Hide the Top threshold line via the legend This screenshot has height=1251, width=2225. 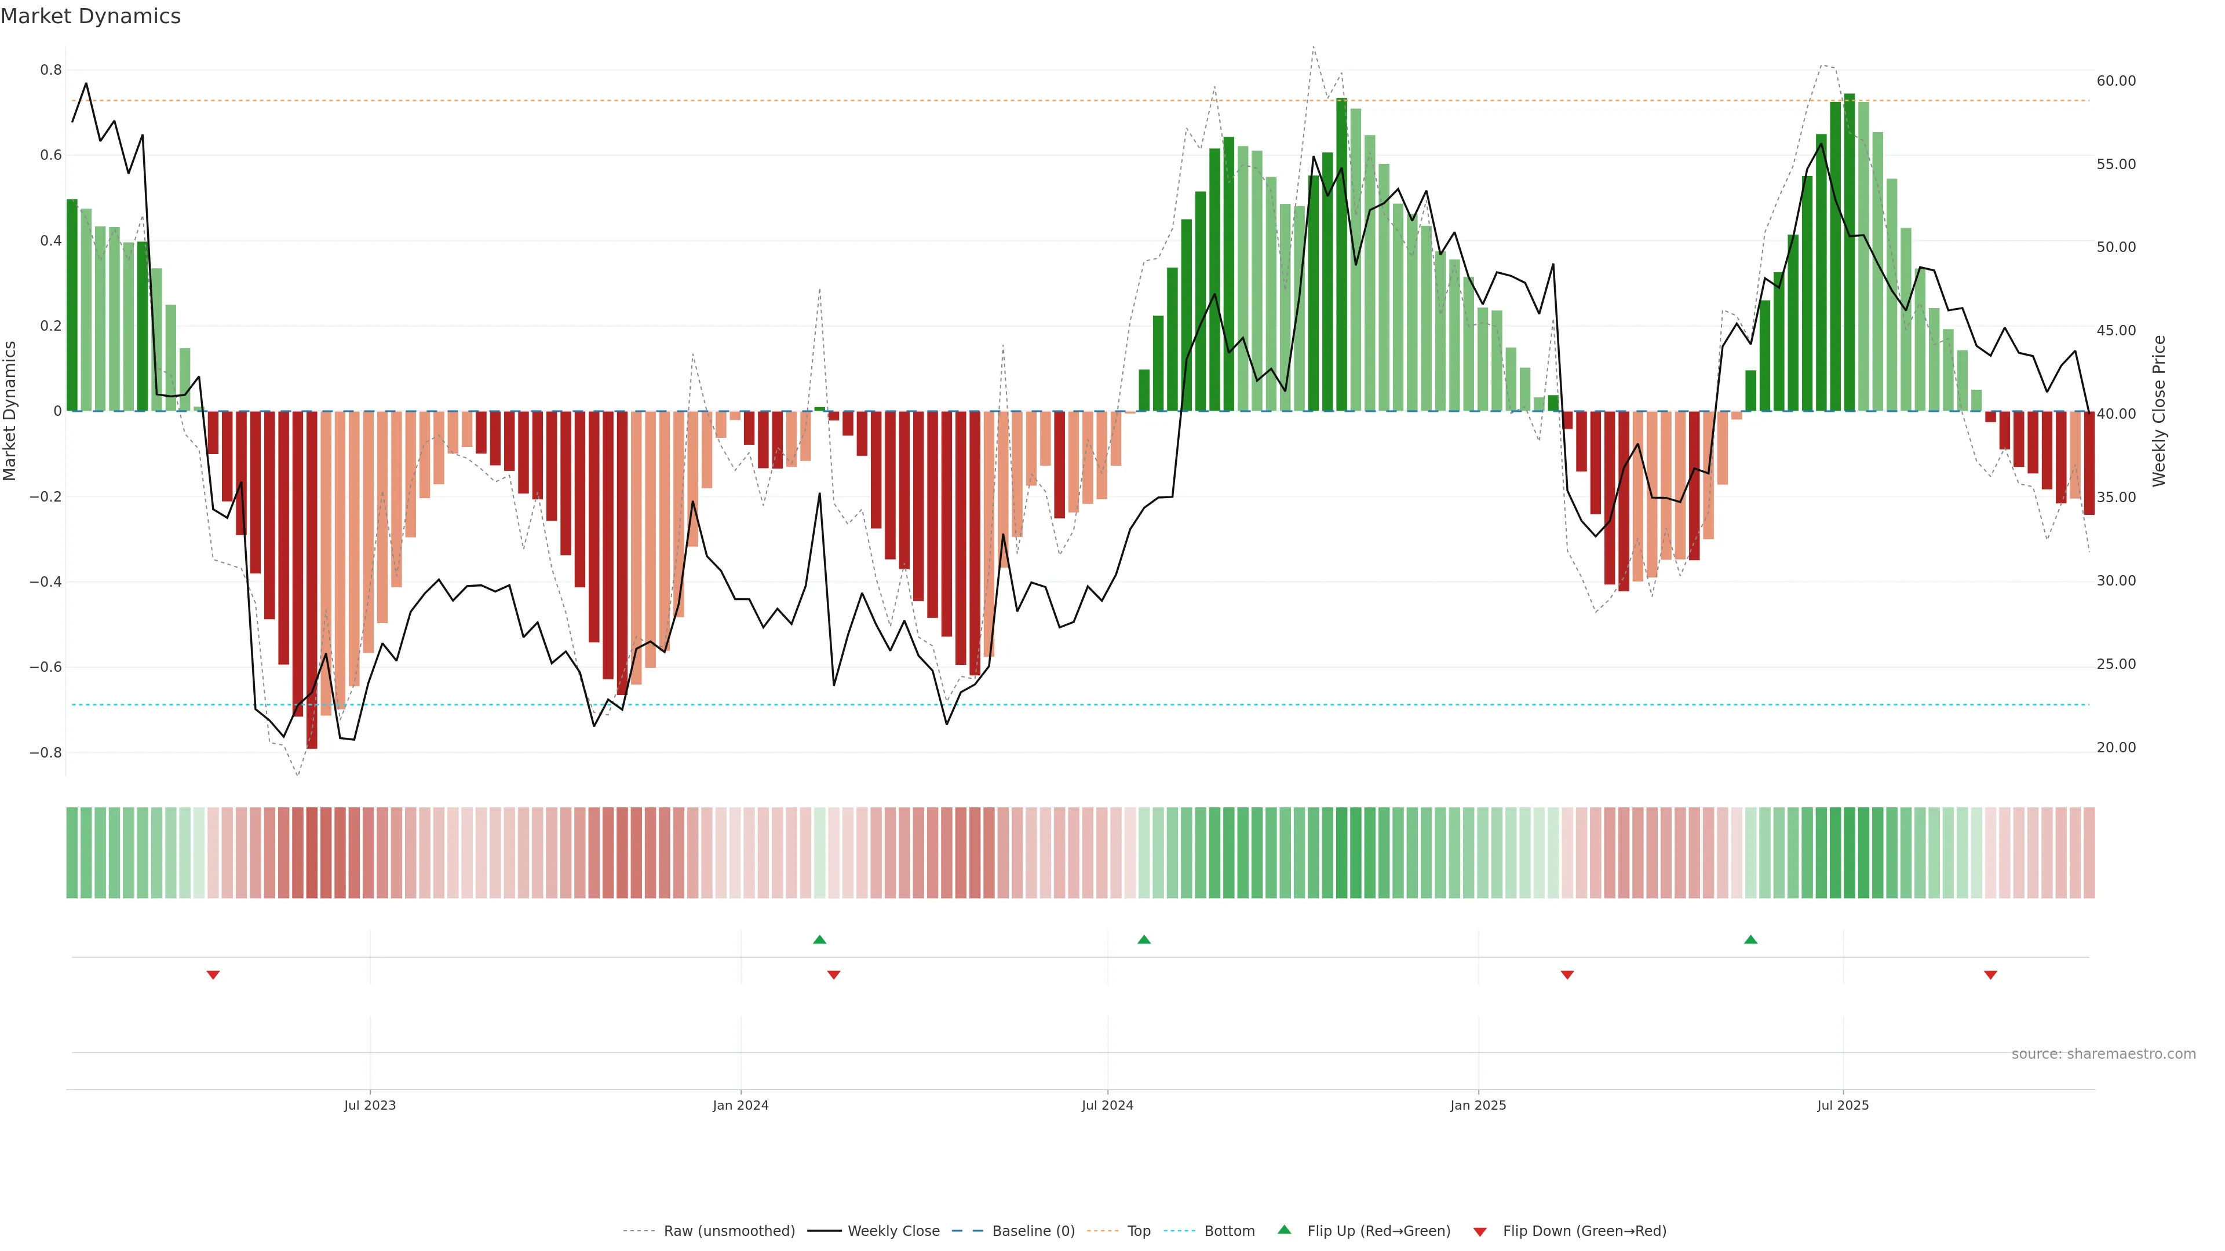click(x=1139, y=1230)
